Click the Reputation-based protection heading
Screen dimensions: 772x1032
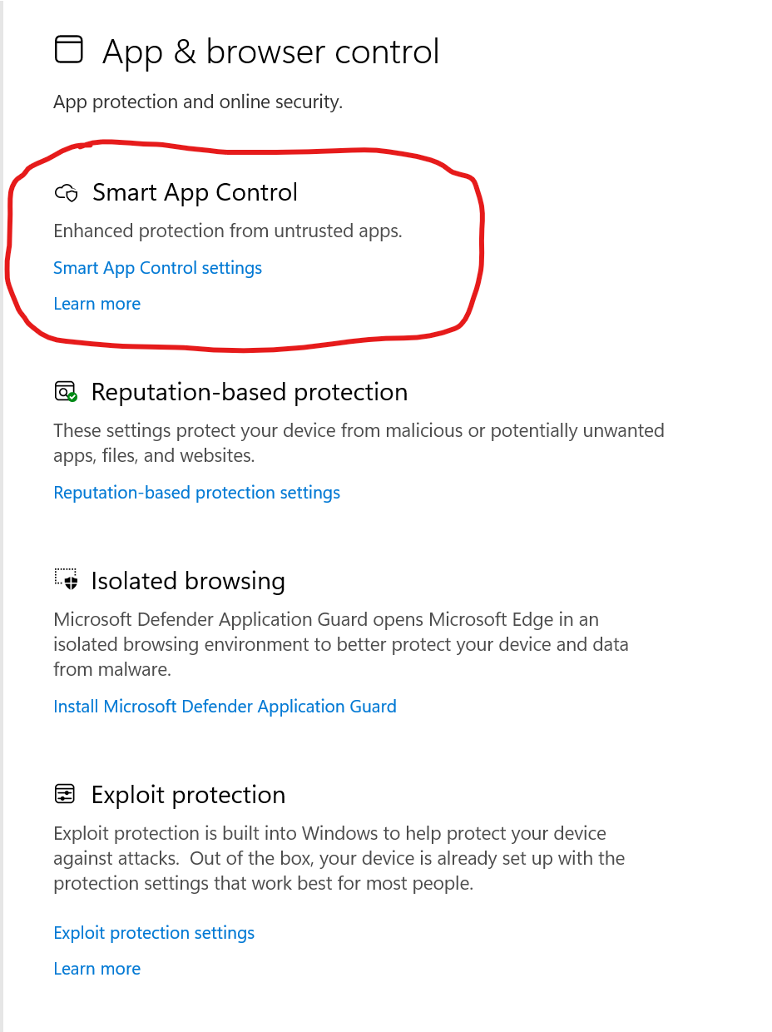[250, 392]
